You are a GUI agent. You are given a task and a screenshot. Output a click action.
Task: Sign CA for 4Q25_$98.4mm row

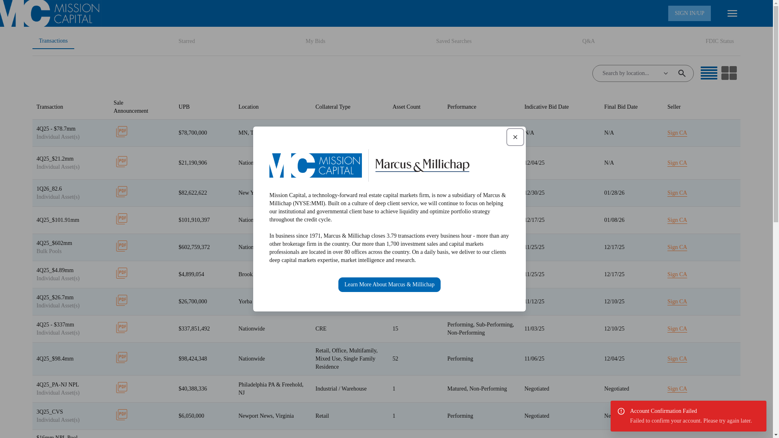pyautogui.click(x=677, y=359)
